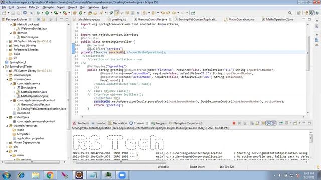321x180 pixels.
Task: Click the Pin Console icon
Action: pos(281,123)
